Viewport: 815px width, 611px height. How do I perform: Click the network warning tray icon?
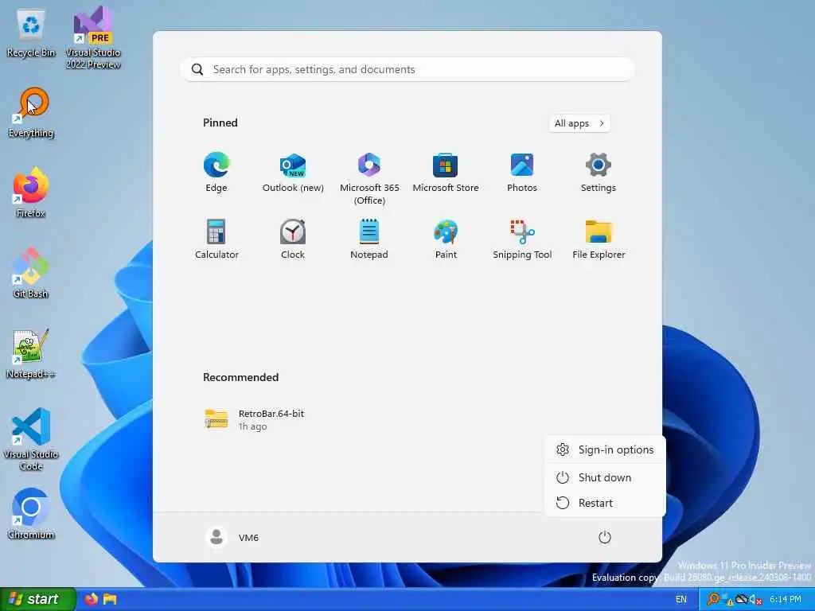tap(727, 600)
